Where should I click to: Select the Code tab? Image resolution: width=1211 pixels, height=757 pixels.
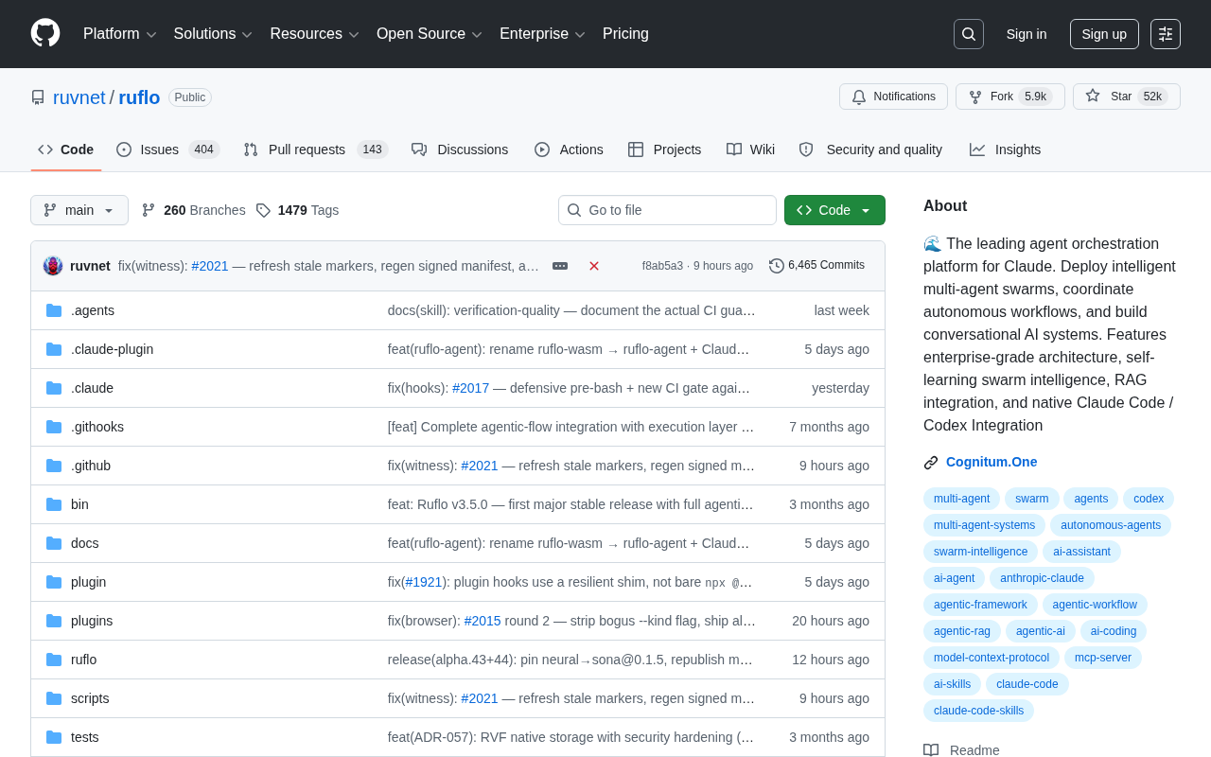click(66, 150)
